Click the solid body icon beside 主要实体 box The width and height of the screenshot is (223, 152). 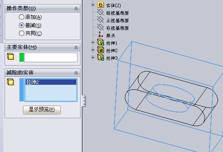10,56
